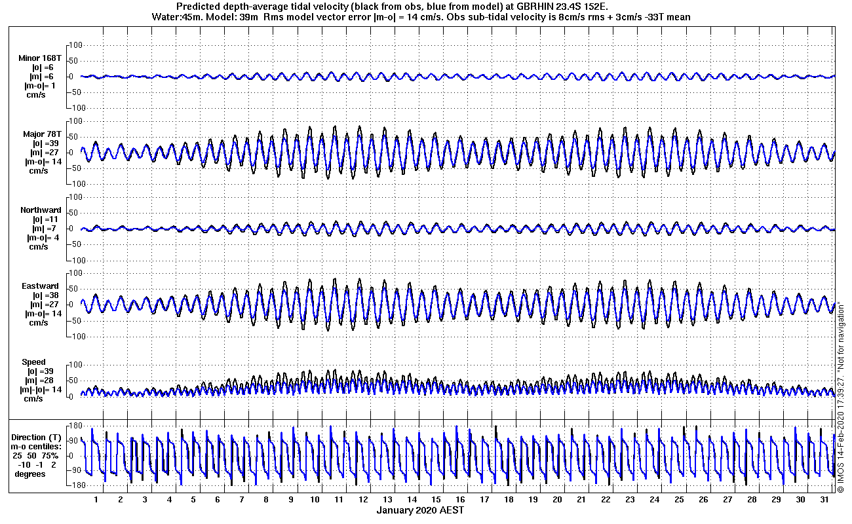Image resolution: width=852 pixels, height=524 pixels.
Task: Click day tick label '20' on the date axis
Action: (x=556, y=499)
